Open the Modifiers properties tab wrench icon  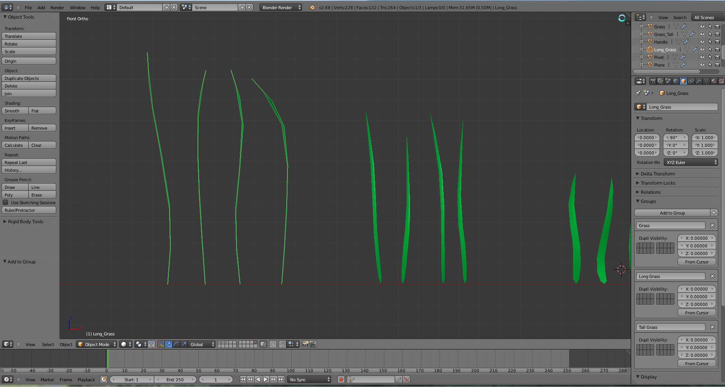pyautogui.click(x=699, y=81)
